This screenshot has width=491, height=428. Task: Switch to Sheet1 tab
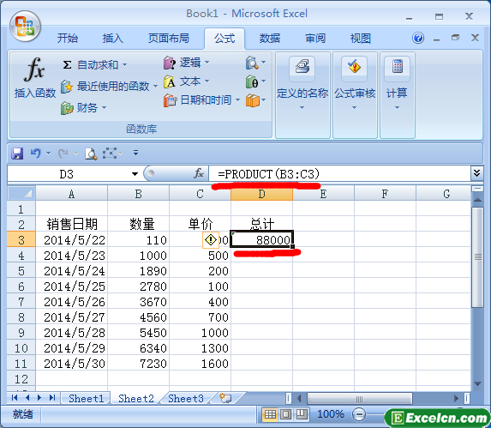[x=86, y=399]
